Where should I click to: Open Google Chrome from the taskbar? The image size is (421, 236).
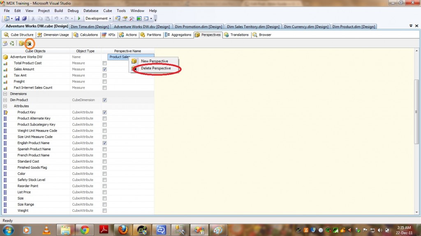tap(85, 229)
